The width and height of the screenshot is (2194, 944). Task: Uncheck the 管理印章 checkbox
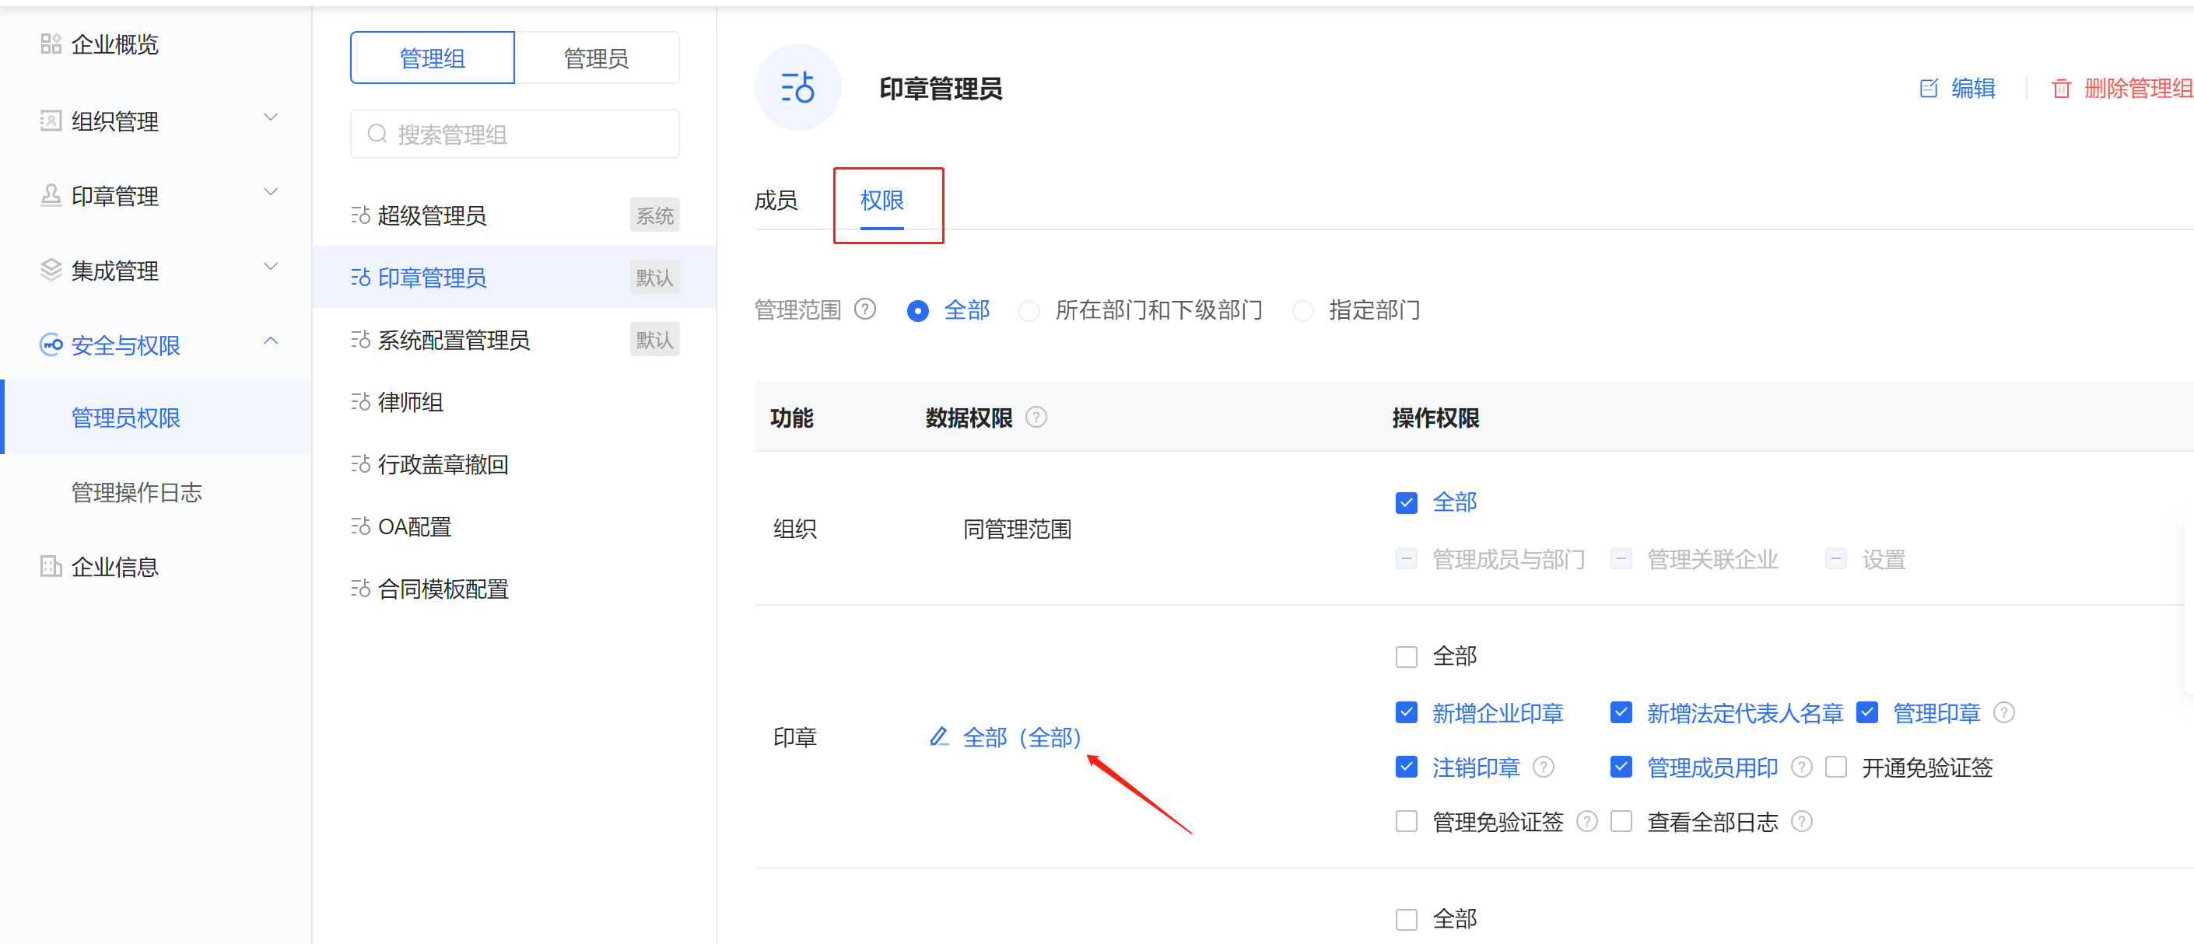[x=1867, y=712]
